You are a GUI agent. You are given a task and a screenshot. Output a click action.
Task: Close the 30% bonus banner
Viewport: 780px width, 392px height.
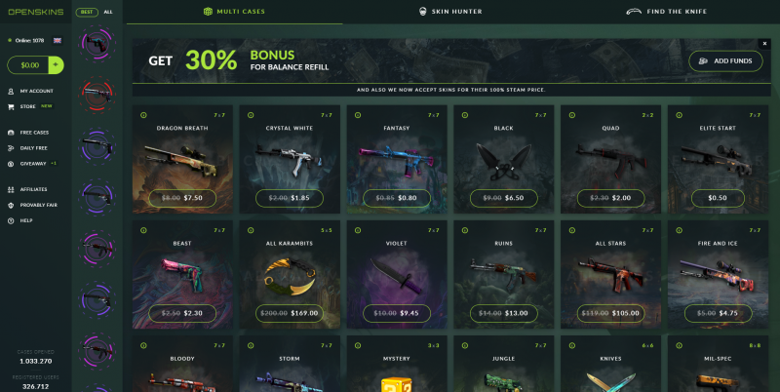tap(764, 44)
